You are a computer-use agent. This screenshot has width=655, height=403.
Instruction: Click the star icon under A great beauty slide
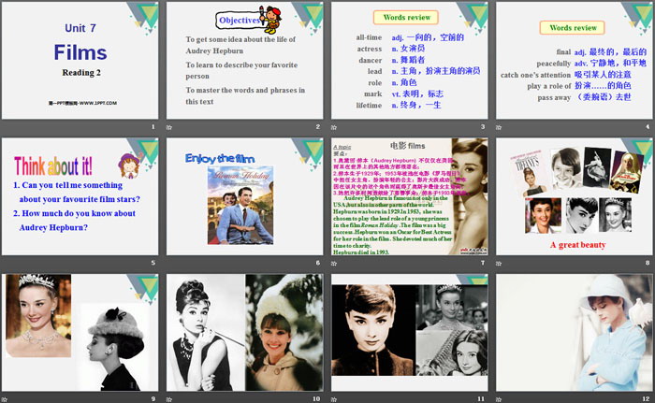(501, 263)
